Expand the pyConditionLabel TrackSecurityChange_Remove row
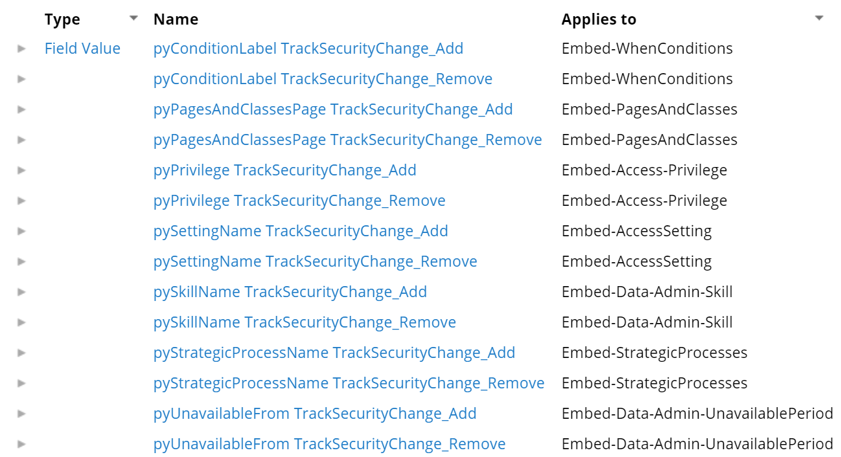Image resolution: width=841 pixels, height=457 pixels. (x=21, y=79)
